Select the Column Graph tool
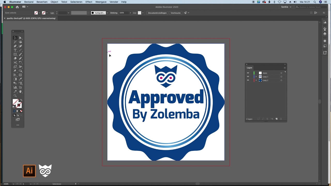Viewport: 331px width, 186px height. (15, 87)
